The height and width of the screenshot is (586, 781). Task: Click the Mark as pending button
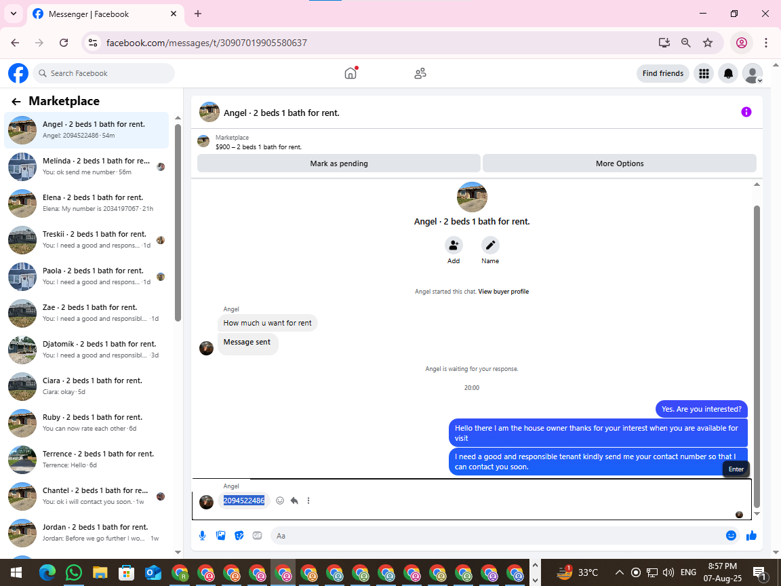tap(339, 163)
